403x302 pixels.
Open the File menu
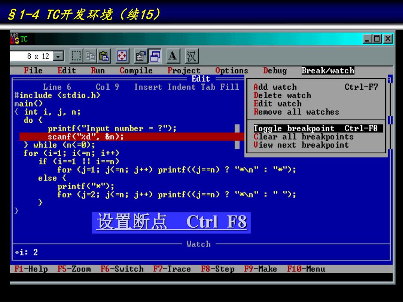point(33,70)
